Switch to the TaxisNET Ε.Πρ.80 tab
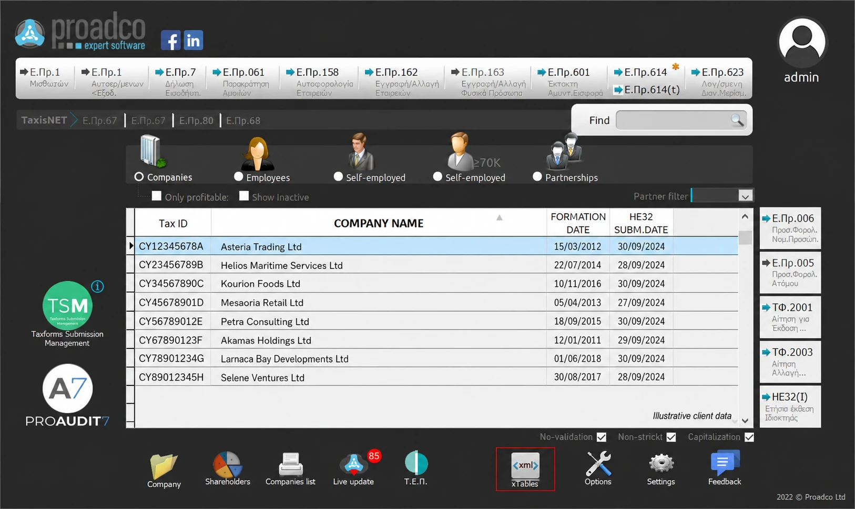This screenshot has width=855, height=509. point(196,121)
